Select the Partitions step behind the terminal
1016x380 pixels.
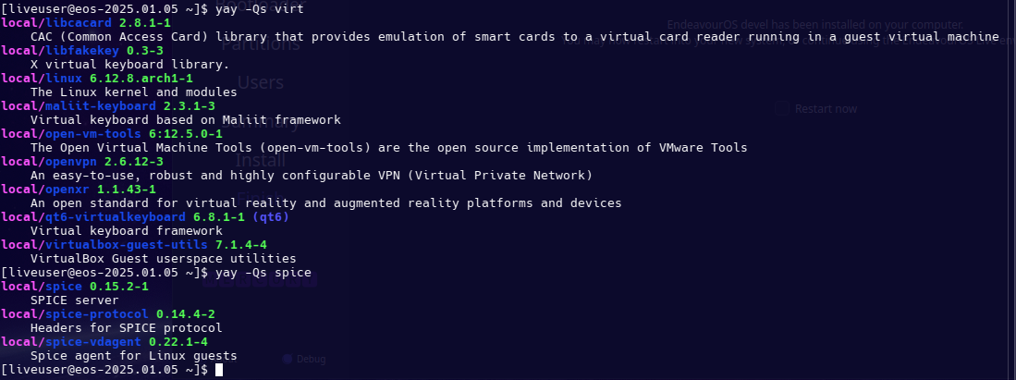(x=261, y=44)
